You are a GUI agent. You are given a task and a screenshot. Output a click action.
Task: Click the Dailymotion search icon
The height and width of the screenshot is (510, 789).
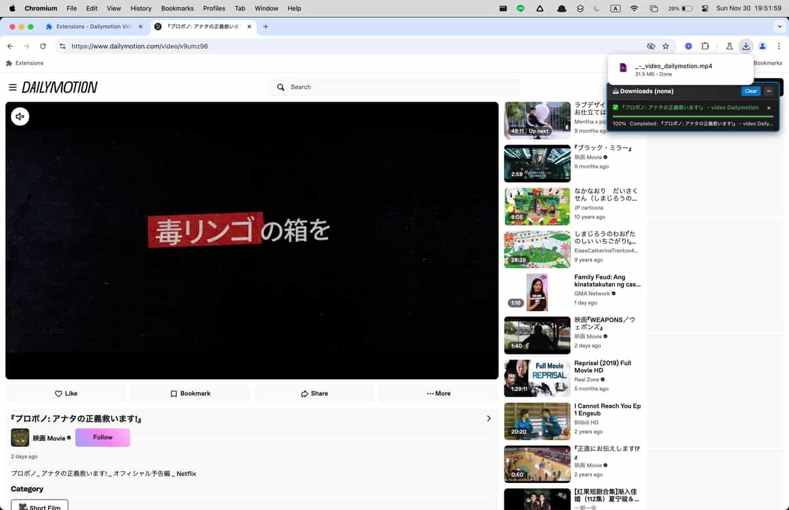pos(281,87)
